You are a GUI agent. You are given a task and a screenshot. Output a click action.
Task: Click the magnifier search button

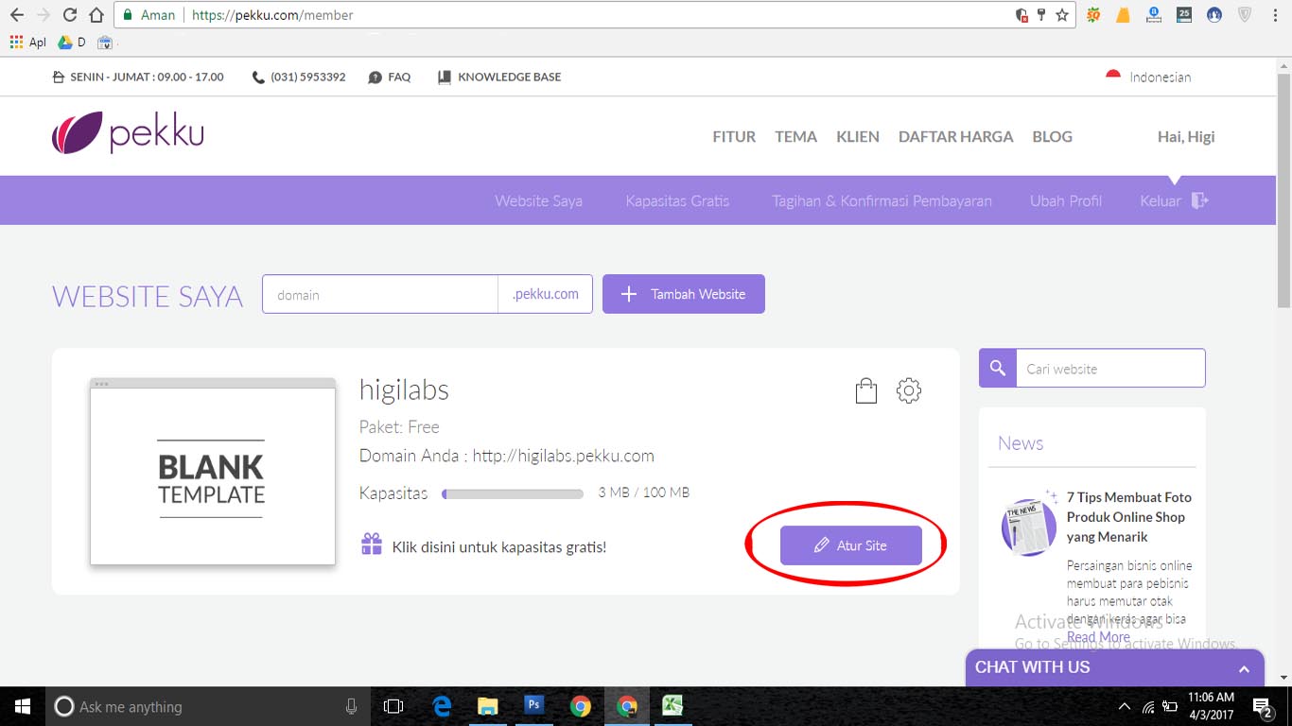coord(997,368)
